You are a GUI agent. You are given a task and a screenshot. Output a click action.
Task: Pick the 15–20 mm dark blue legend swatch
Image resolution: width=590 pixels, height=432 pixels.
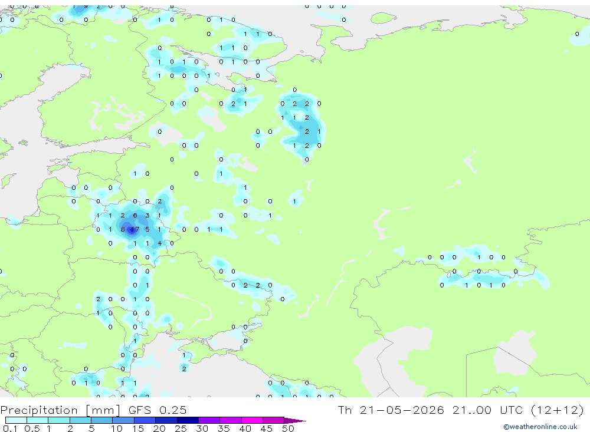[145, 420]
